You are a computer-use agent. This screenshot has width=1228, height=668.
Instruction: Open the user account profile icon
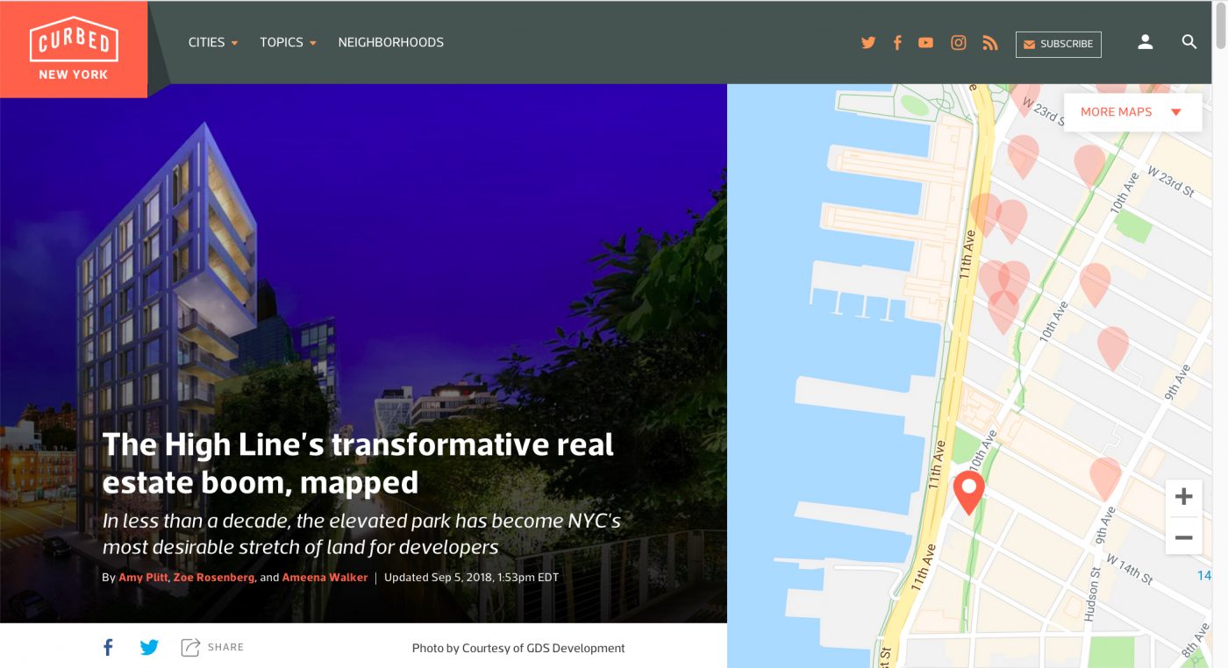click(1145, 42)
